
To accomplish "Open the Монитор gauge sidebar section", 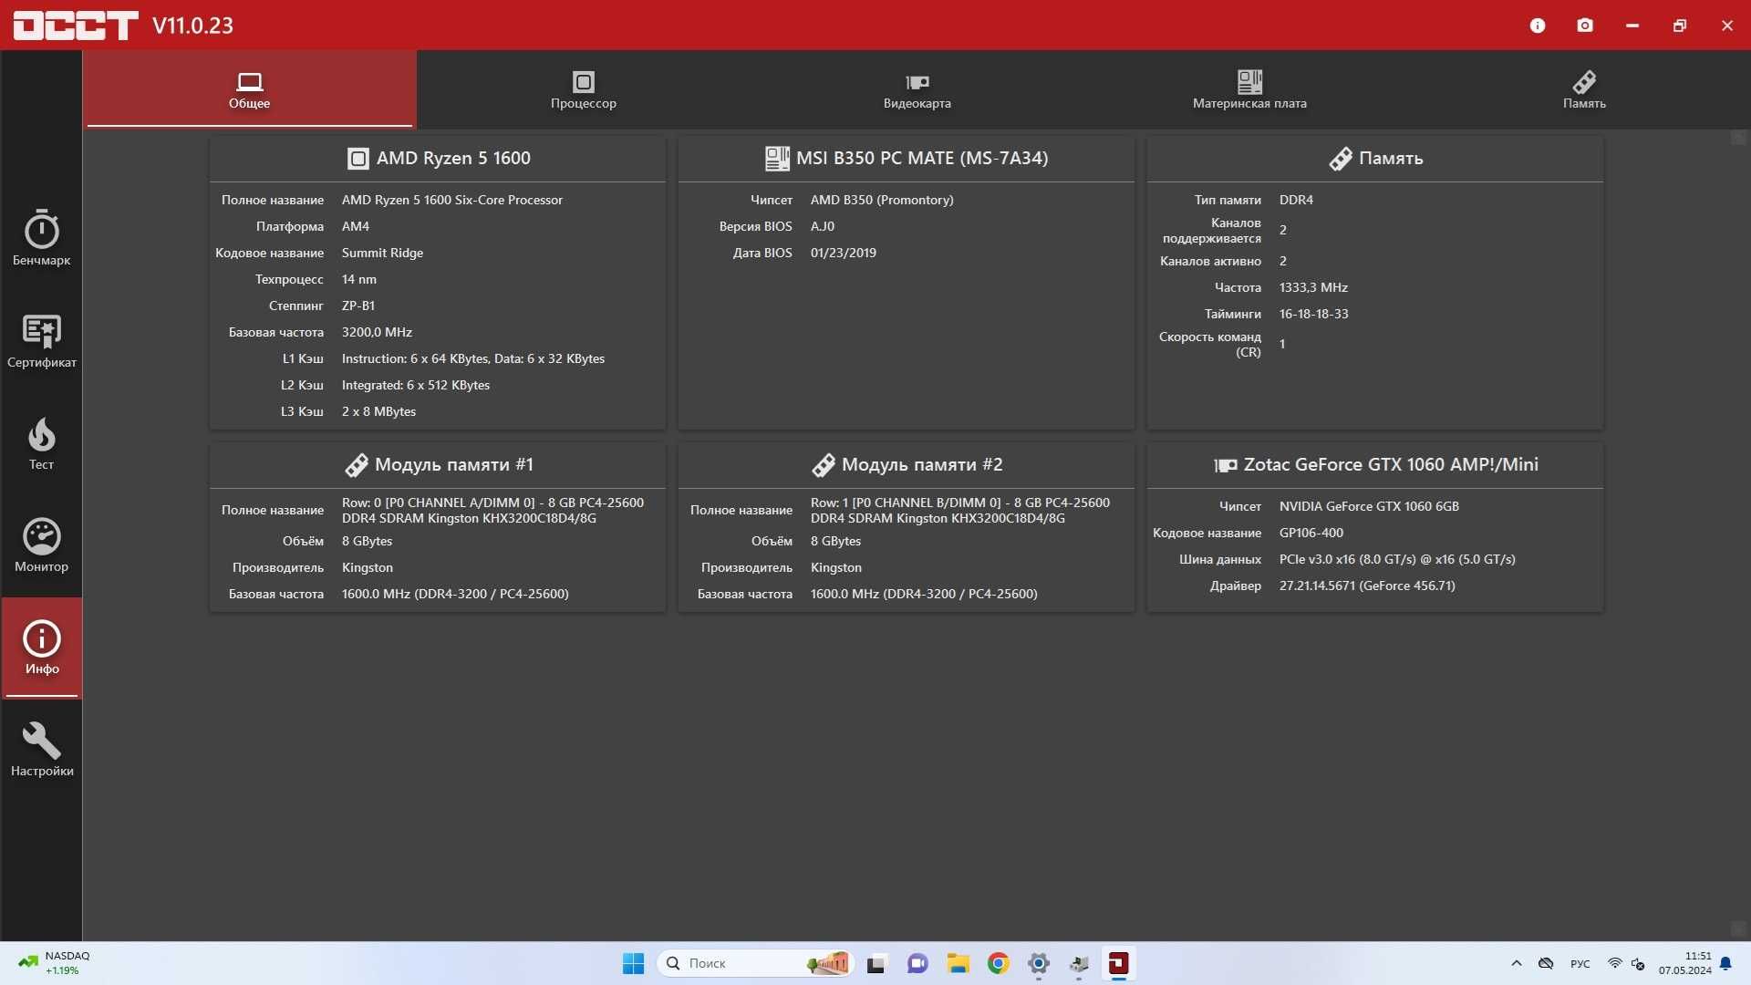I will pyautogui.click(x=41, y=545).
